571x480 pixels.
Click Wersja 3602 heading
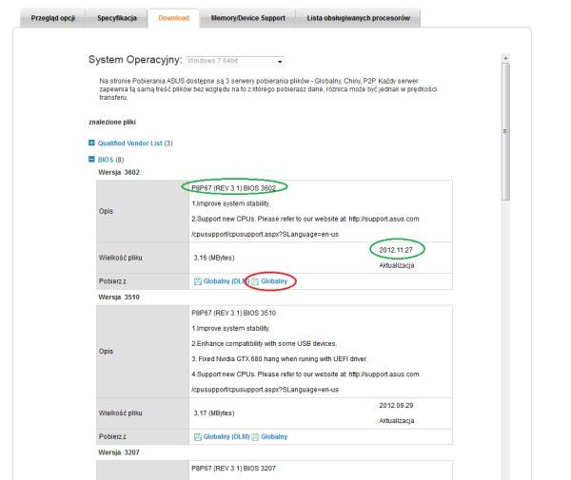[x=119, y=172]
